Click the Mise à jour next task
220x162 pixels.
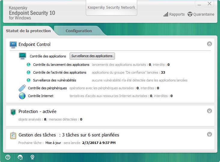point(53,143)
